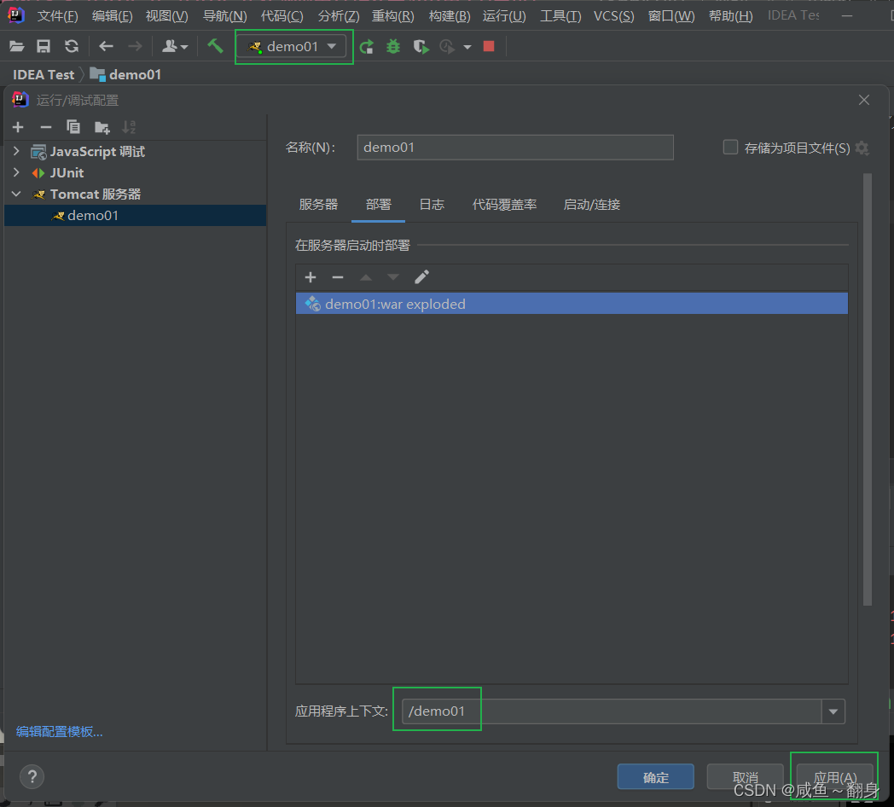The width and height of the screenshot is (894, 807).
Task: Click the Reload from disk sync icon
Action: (72, 46)
